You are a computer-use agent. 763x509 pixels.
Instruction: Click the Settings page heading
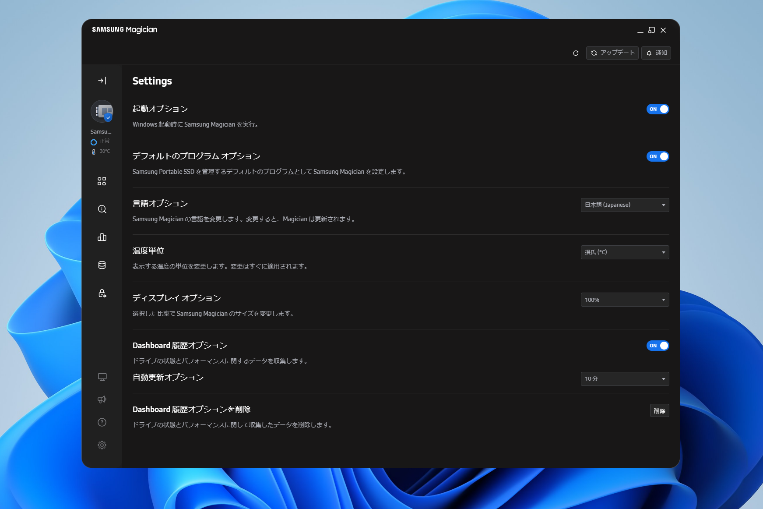coord(152,81)
